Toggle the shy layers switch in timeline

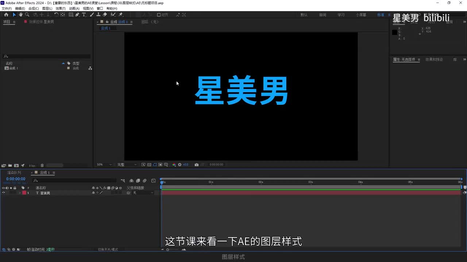coord(131,180)
